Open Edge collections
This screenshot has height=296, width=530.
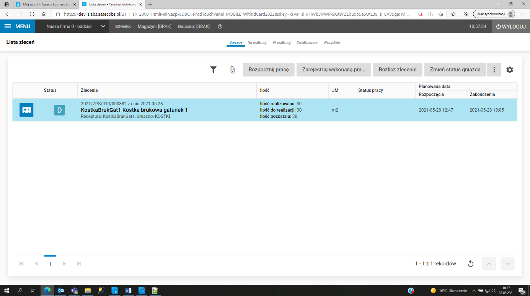(466, 14)
